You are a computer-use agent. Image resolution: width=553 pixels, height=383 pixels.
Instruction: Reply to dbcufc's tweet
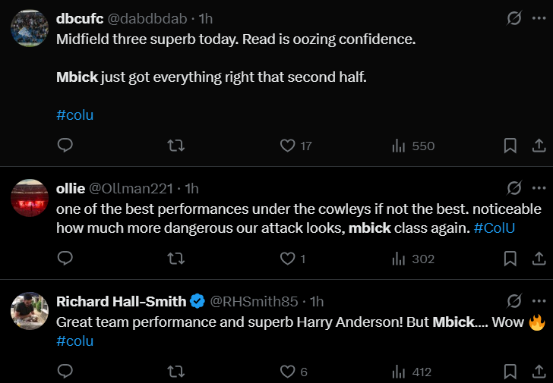65,145
